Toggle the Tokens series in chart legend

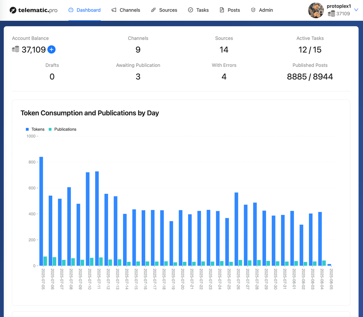click(35, 129)
